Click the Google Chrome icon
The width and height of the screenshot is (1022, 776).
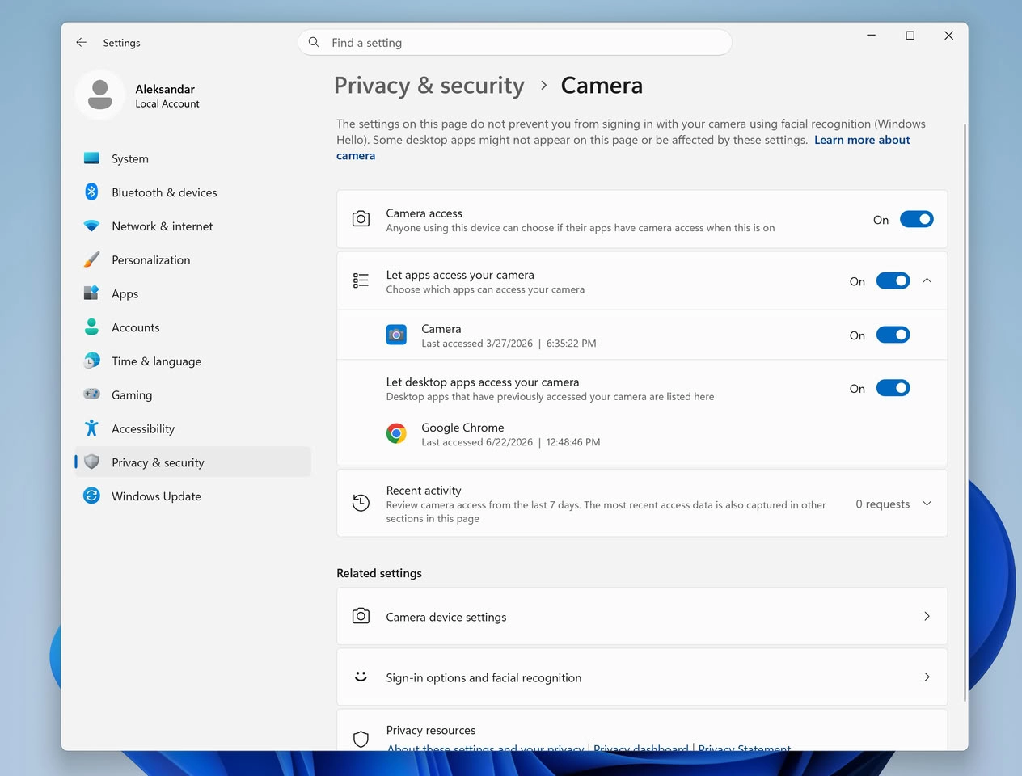[396, 434]
